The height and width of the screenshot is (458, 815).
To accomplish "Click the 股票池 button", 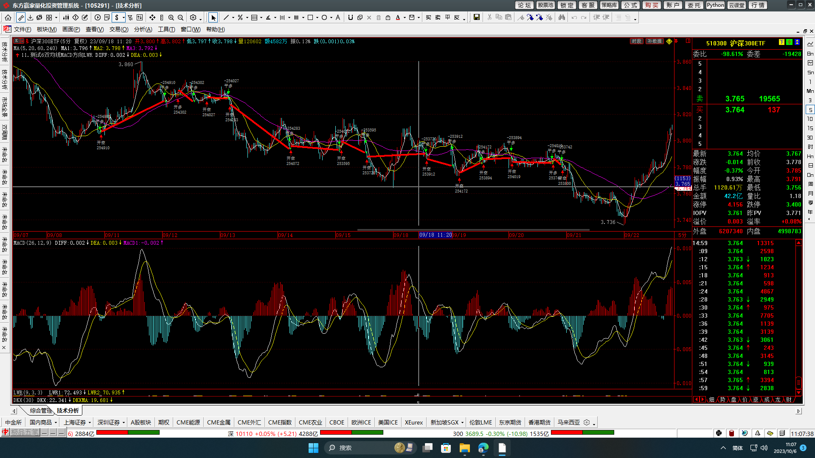I will pos(545,5).
